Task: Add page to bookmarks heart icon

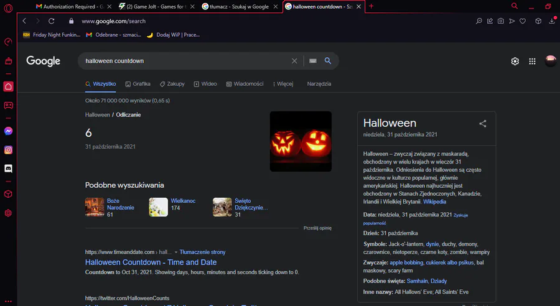Action: [x=523, y=21]
